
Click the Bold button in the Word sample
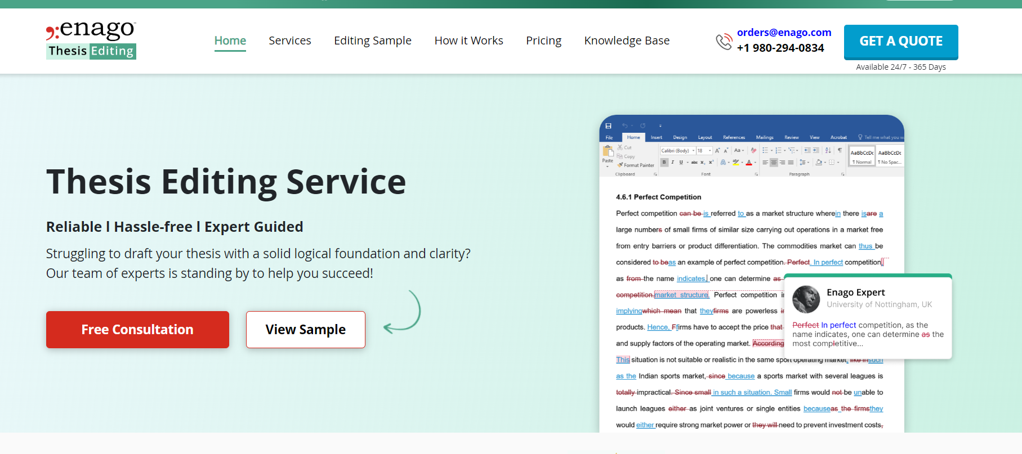coord(664,162)
